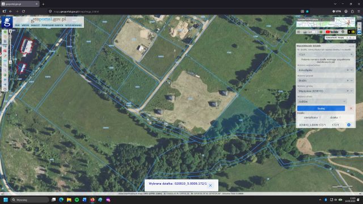Click the green icon beside YouTube button
This screenshot has width=363, height=204.
(321, 32)
